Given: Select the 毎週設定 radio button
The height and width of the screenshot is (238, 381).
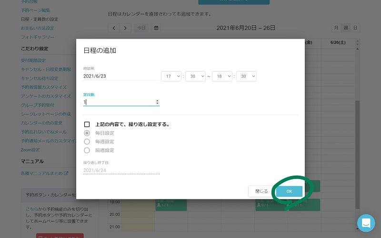Looking at the screenshot, I should click(87, 141).
